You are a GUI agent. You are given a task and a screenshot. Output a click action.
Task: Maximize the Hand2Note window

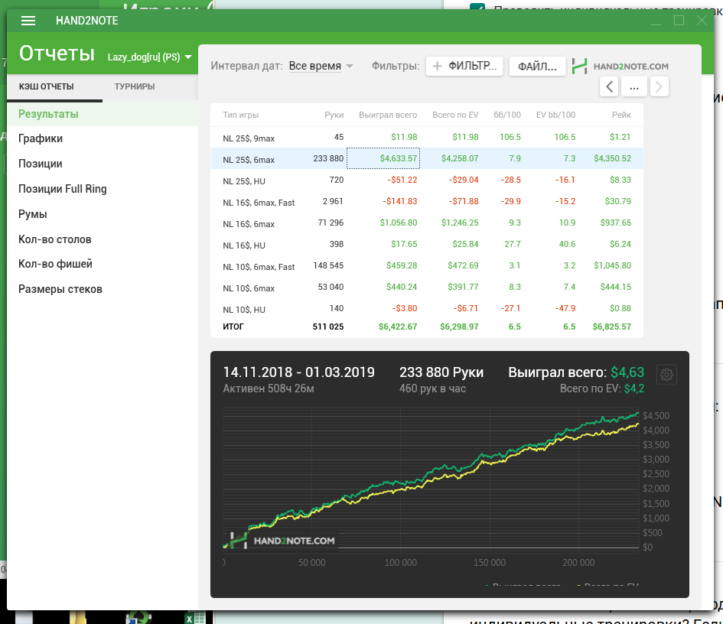coord(679,21)
